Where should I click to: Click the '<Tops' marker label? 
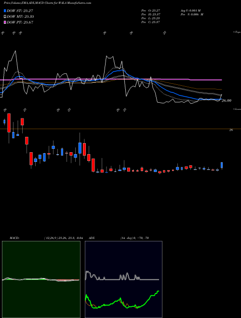237,32
